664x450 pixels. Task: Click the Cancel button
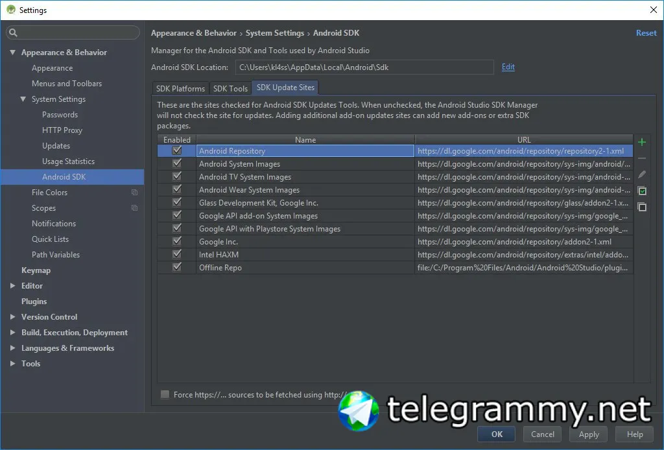click(x=543, y=434)
